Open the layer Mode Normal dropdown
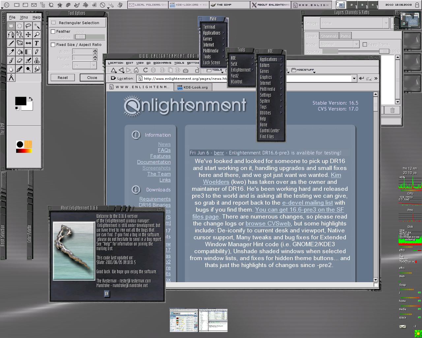 pos(339,44)
